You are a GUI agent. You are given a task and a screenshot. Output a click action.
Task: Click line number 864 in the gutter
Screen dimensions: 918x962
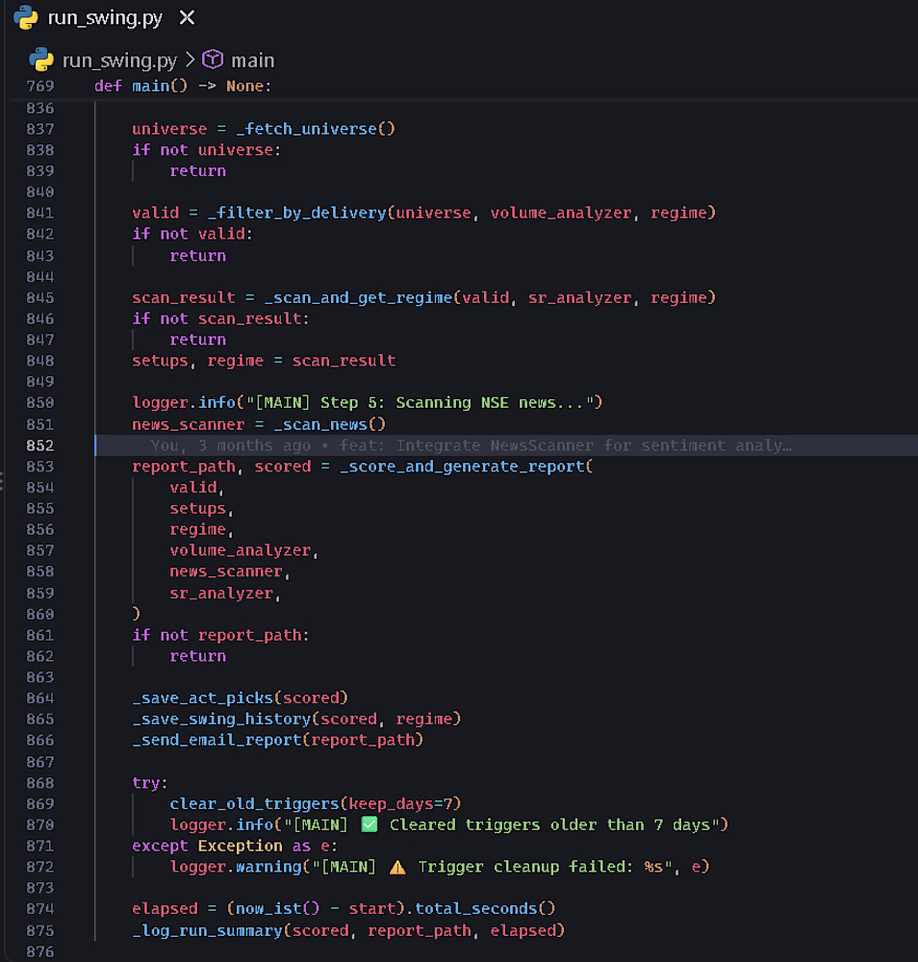(x=40, y=697)
